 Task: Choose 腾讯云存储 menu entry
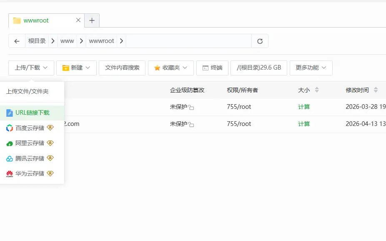coord(32,158)
